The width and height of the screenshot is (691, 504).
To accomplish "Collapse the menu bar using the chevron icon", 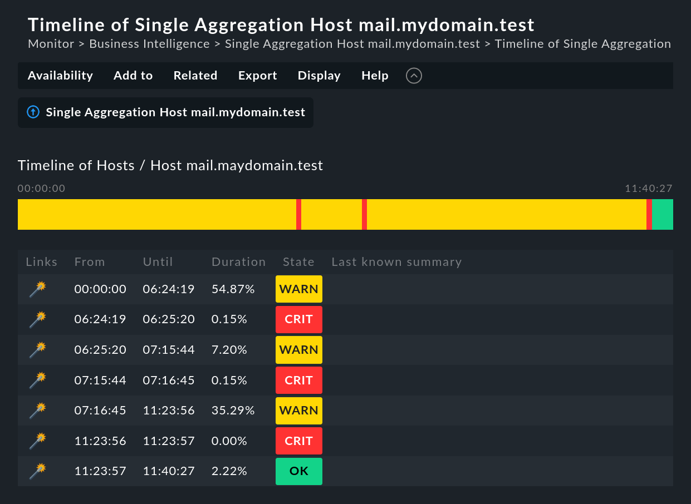I will 414,76.
